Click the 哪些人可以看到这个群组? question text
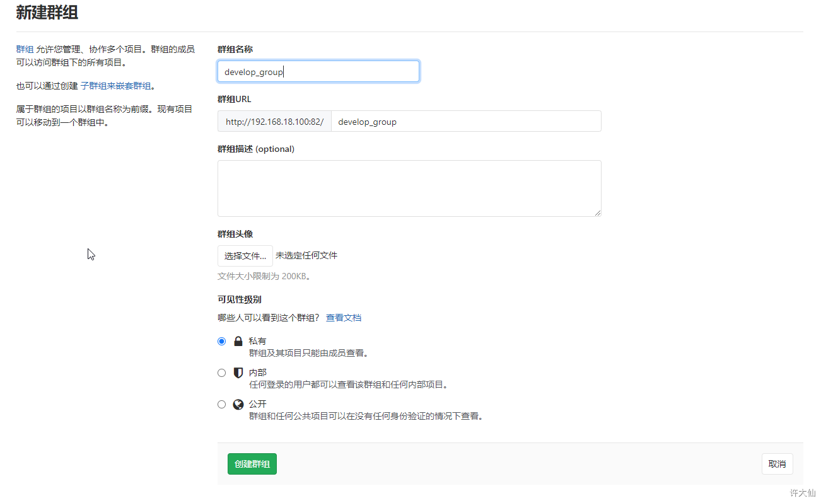This screenshot has width=821, height=503. (269, 318)
